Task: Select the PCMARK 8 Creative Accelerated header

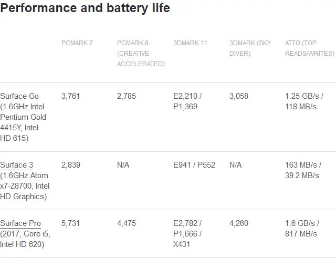Action: click(141, 54)
